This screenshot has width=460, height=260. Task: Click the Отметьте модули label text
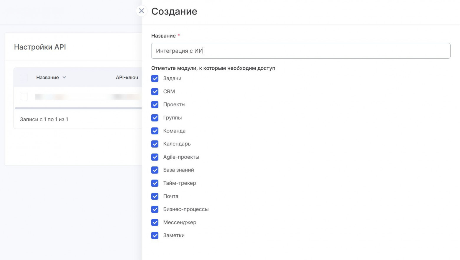click(x=213, y=68)
